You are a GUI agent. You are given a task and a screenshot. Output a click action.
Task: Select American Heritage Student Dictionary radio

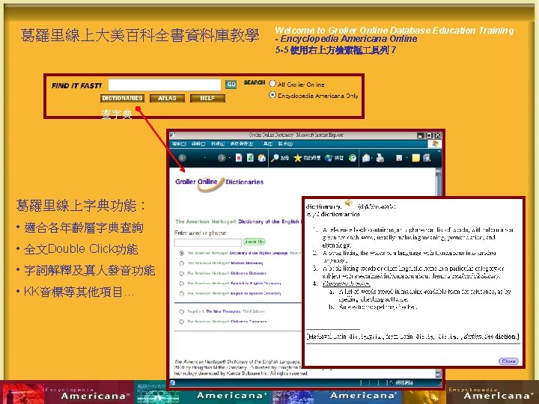(181, 263)
